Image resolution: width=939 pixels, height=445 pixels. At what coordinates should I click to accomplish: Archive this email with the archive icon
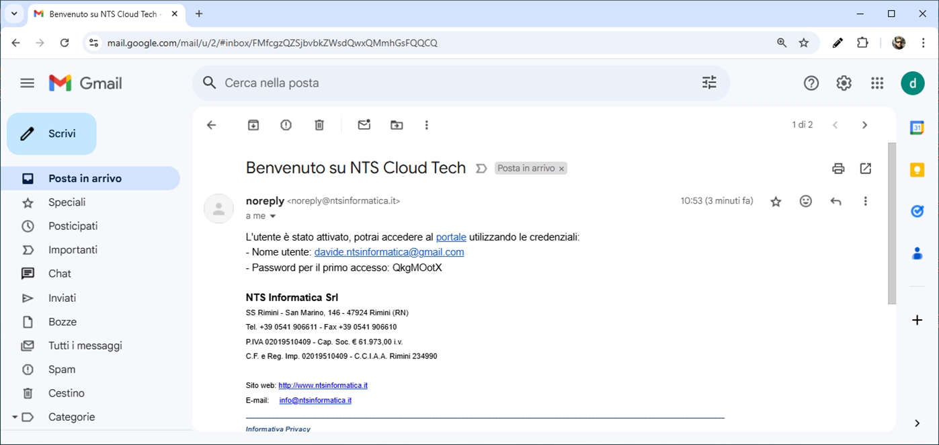point(253,125)
